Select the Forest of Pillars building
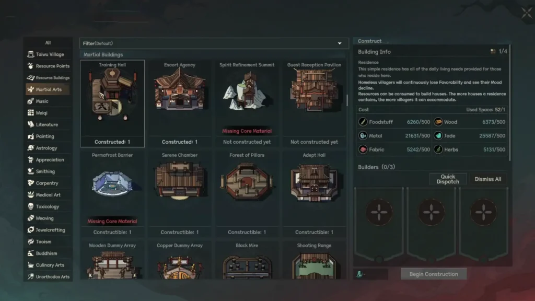The height and width of the screenshot is (301, 535). coord(247,194)
